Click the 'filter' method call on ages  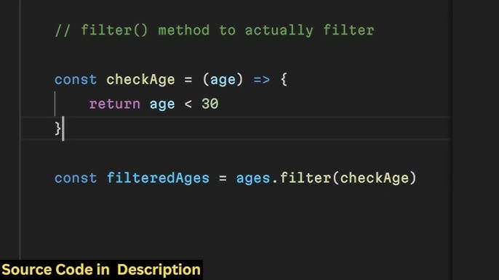click(x=306, y=178)
